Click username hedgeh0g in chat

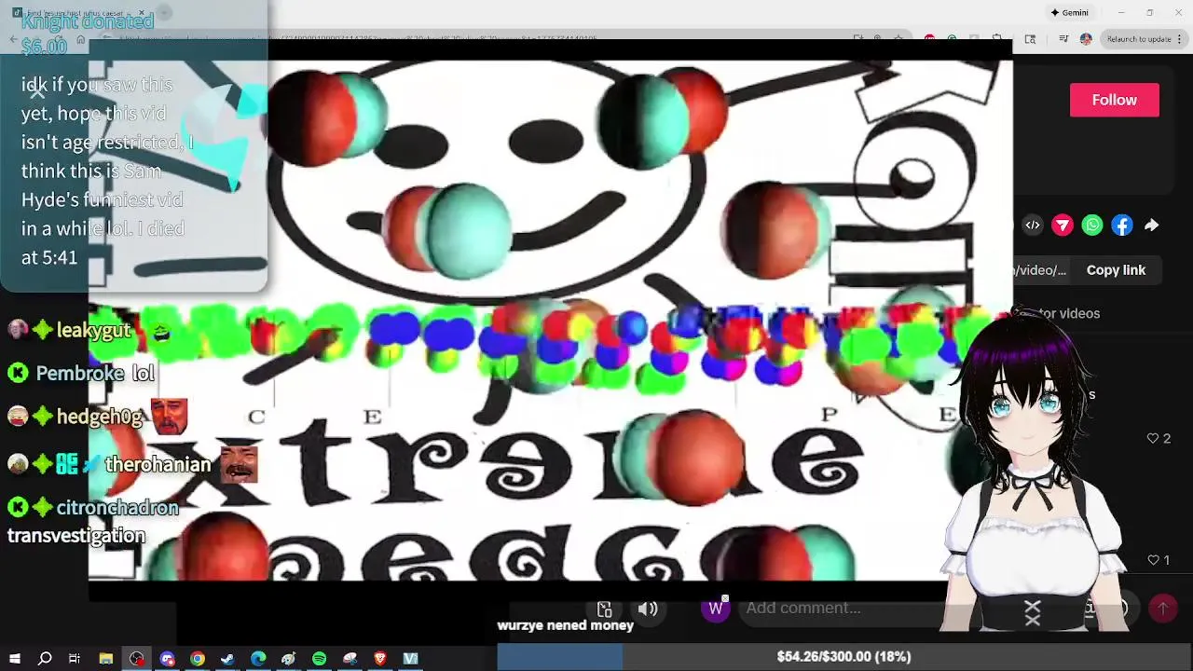[100, 417]
